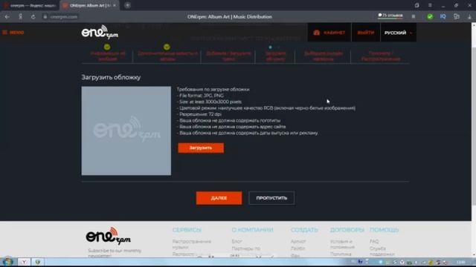Screen dimensions: 476x267
Task: Open footer Распространение музыки link
Action: tap(192, 244)
